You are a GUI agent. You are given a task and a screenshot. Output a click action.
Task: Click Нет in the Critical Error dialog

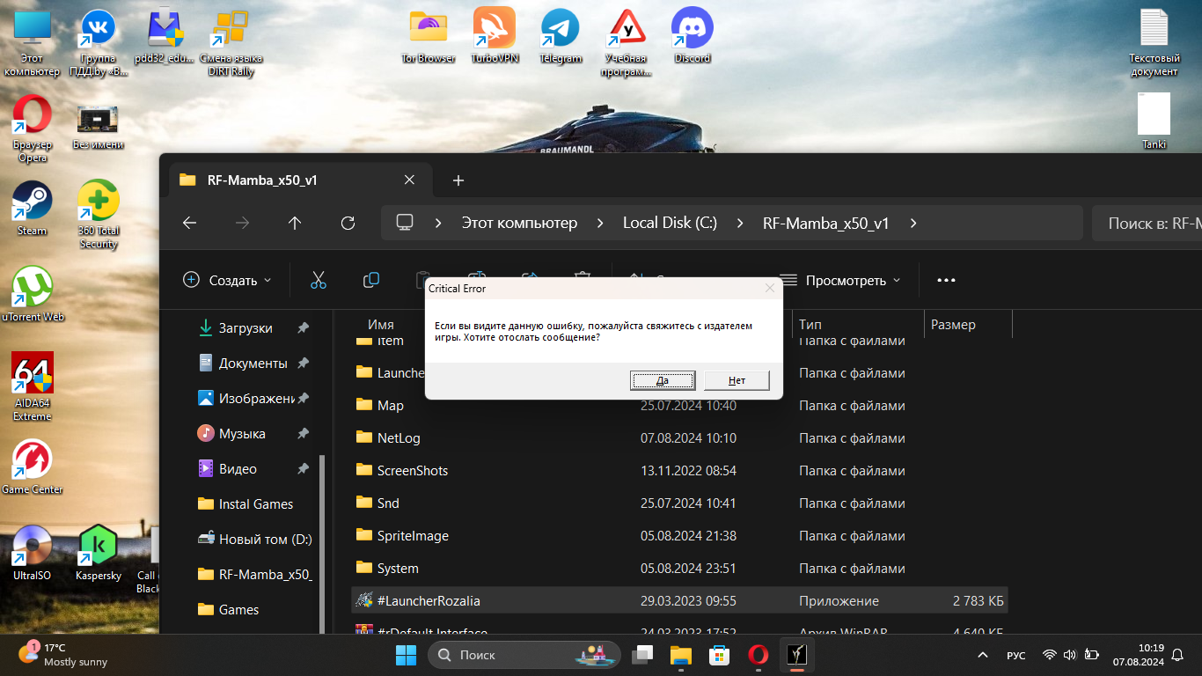tap(737, 380)
